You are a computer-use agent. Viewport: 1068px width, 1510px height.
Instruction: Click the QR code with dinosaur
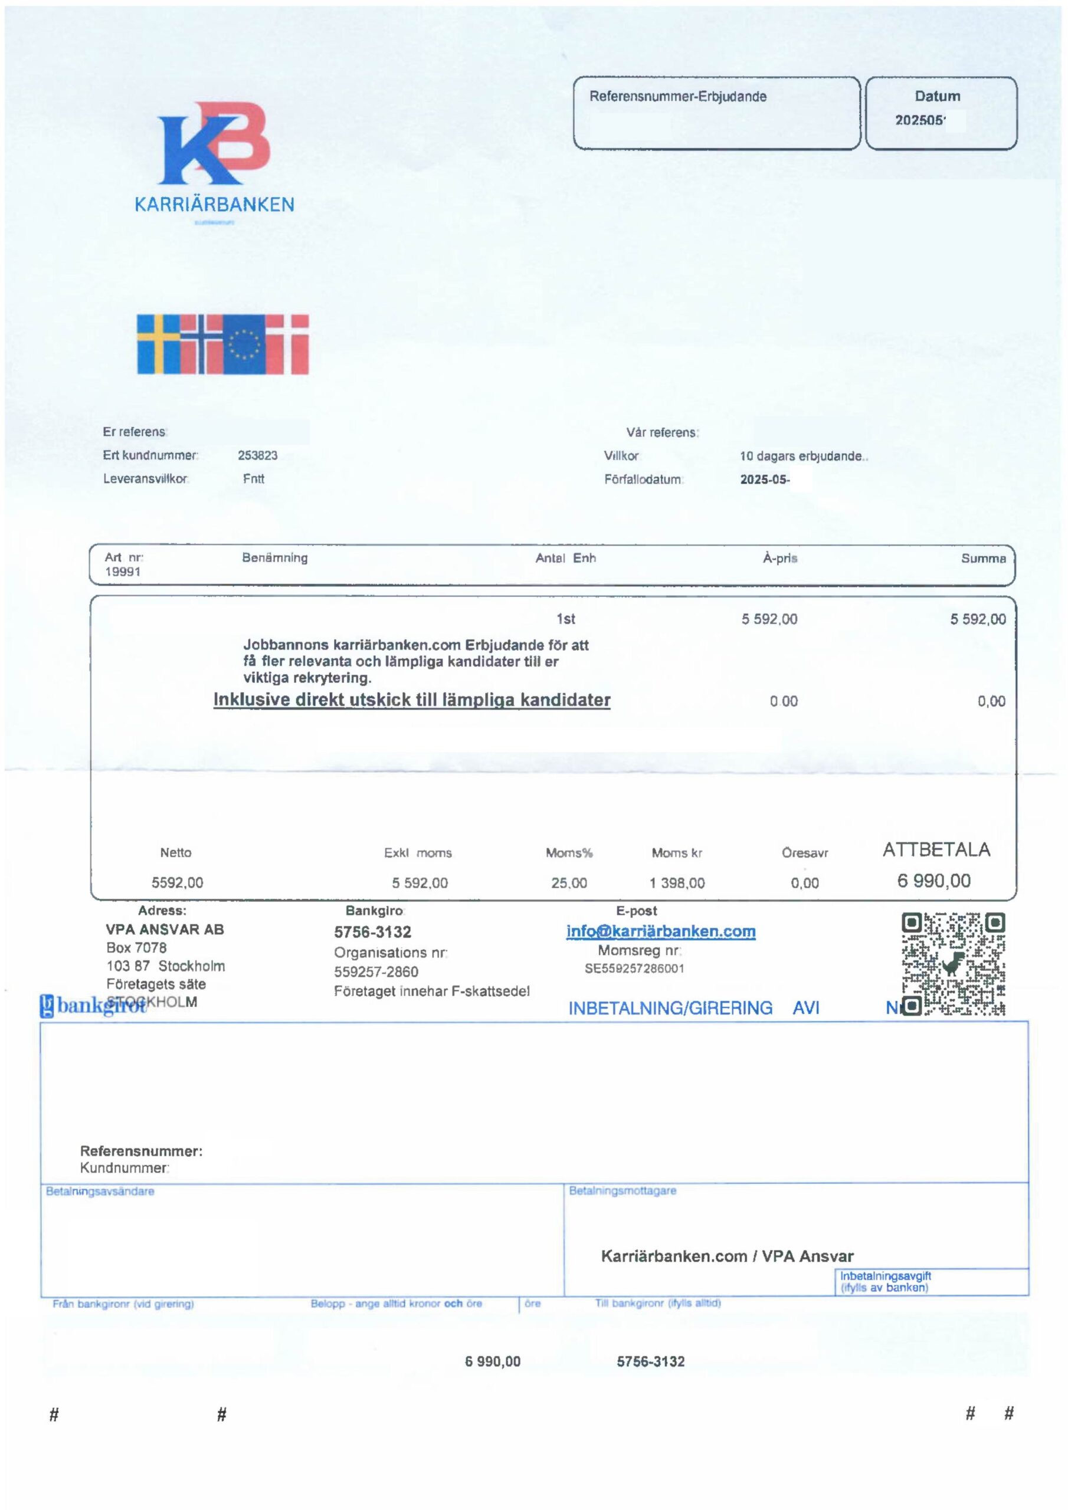coord(954,964)
